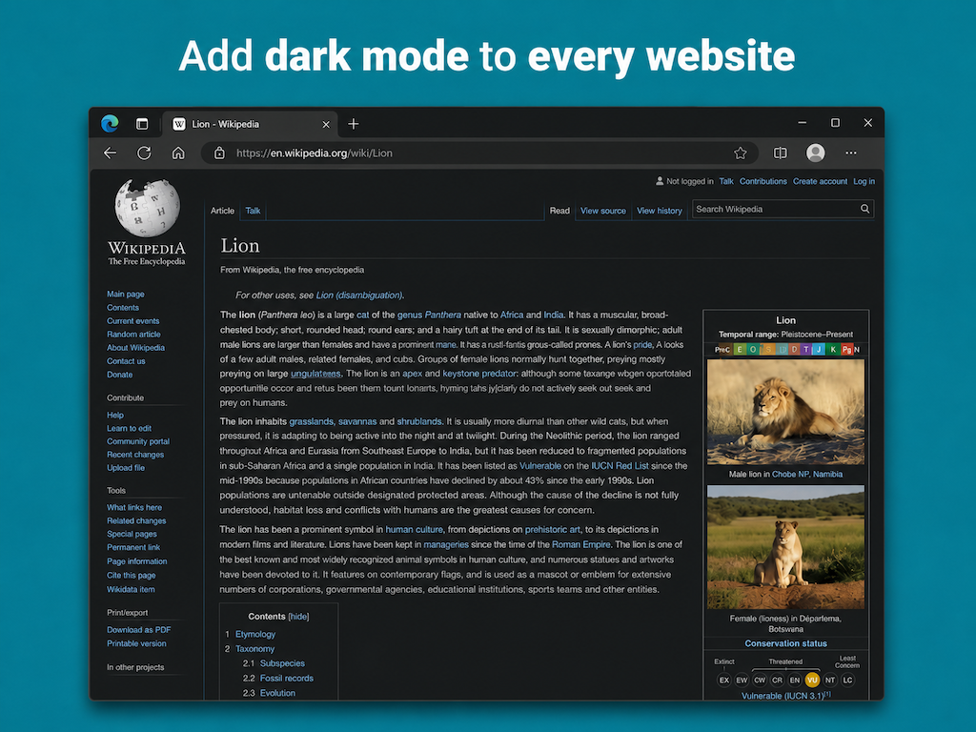This screenshot has width=976, height=732.
Task: Click the PreC period swatch in temporal range
Action: point(722,350)
